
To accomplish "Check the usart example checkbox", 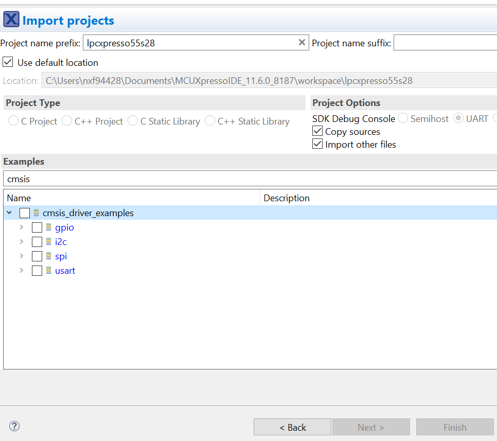I will (37, 270).
